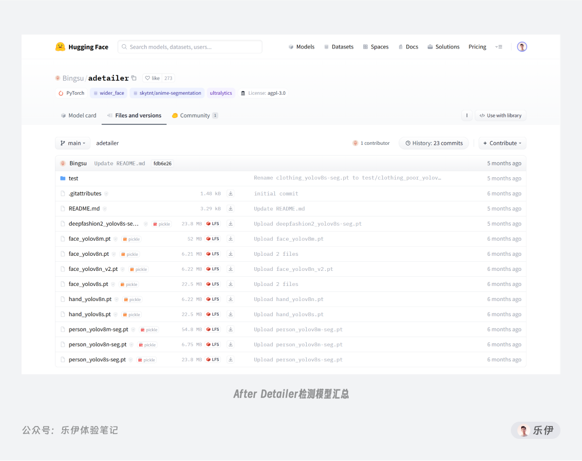Open commit fdb6e26

(x=163, y=163)
